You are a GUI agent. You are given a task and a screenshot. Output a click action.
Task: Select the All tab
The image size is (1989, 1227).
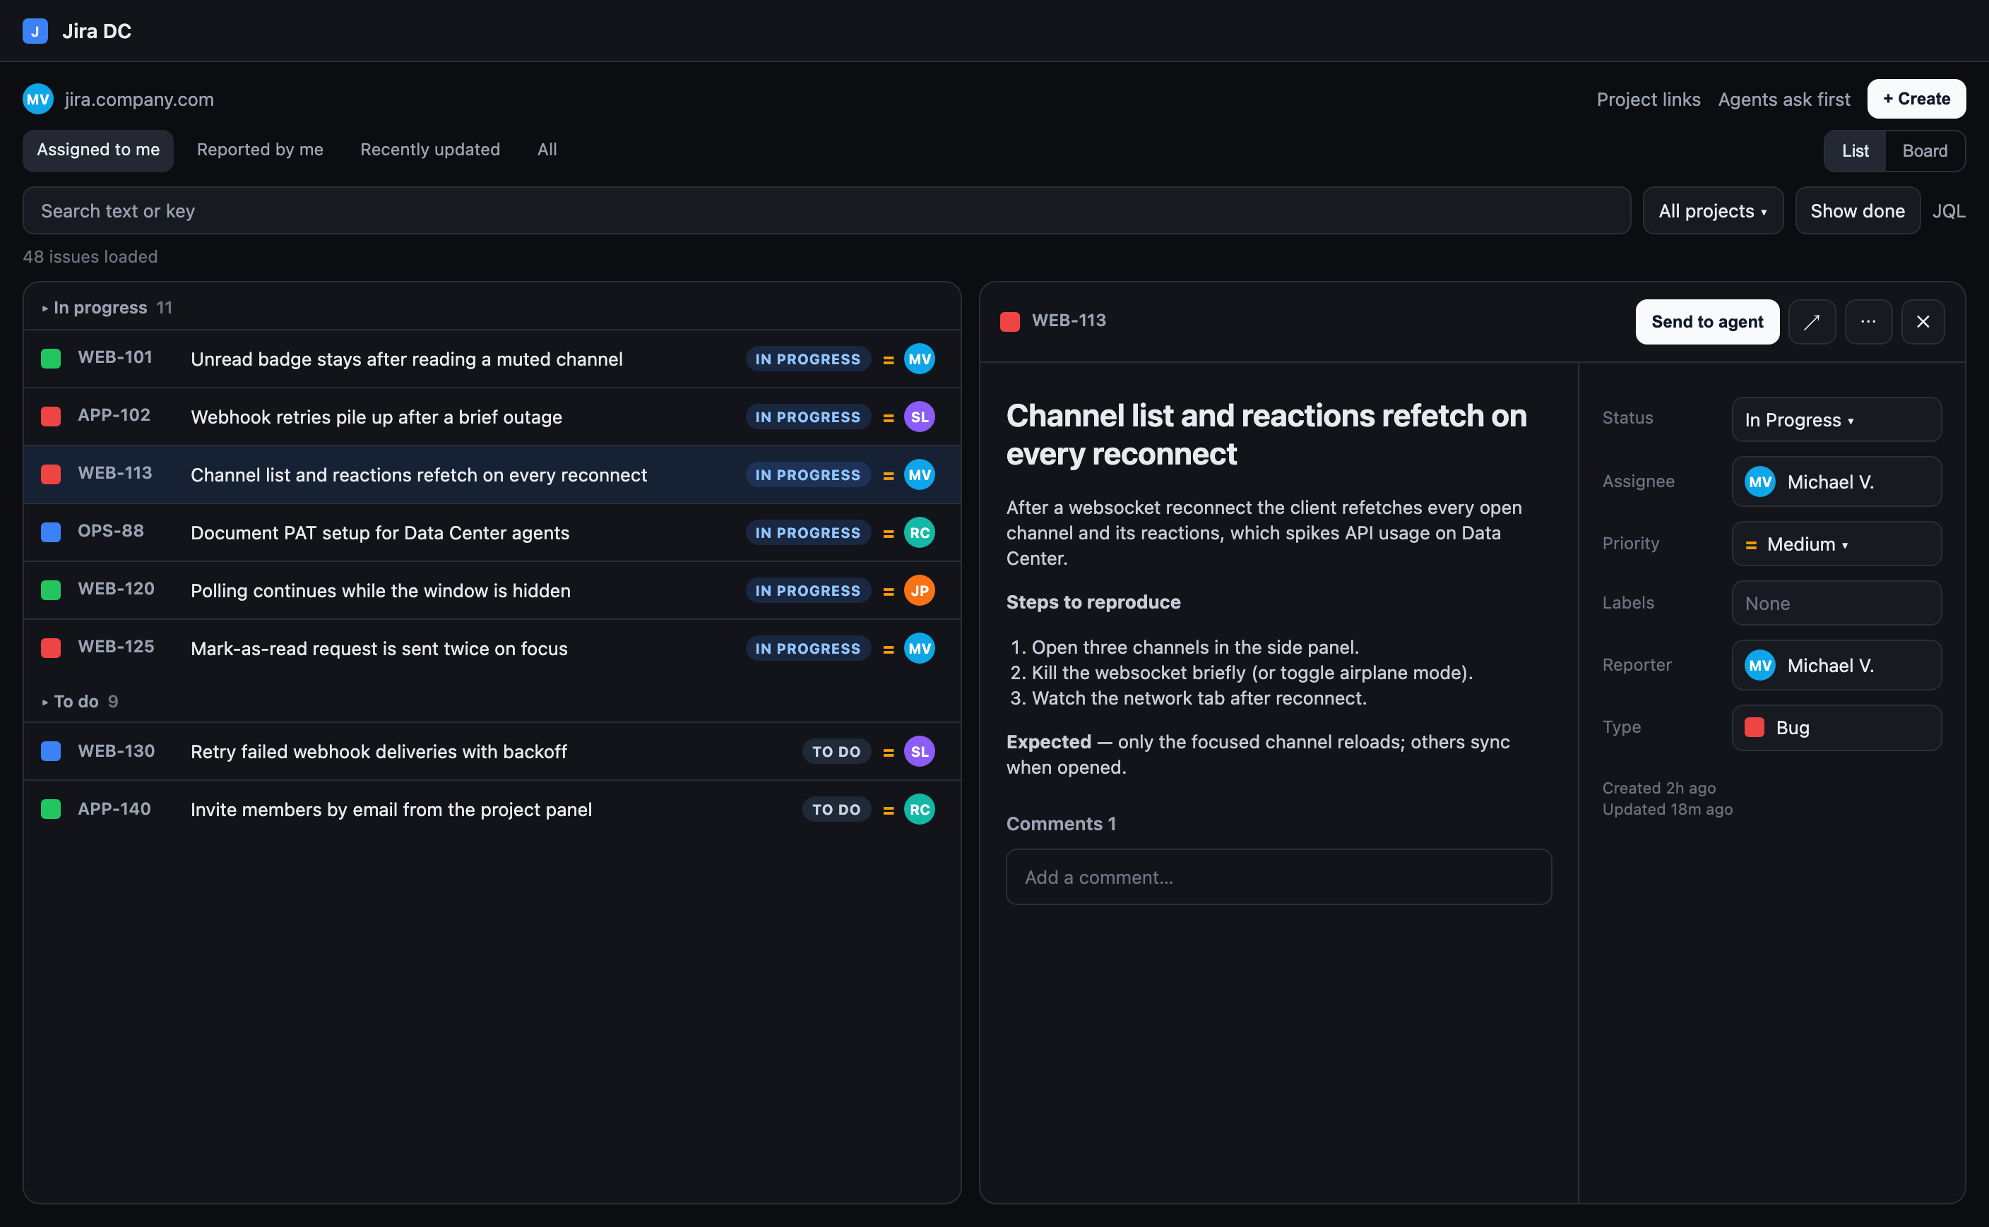pos(547,150)
